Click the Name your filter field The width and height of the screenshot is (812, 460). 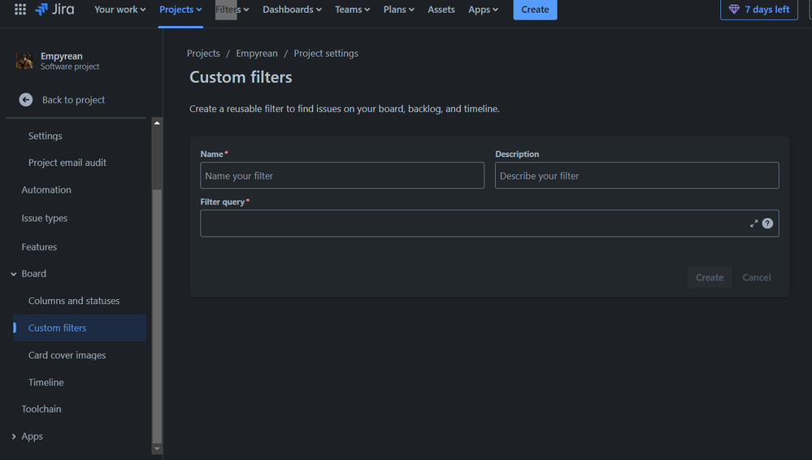tap(341, 176)
